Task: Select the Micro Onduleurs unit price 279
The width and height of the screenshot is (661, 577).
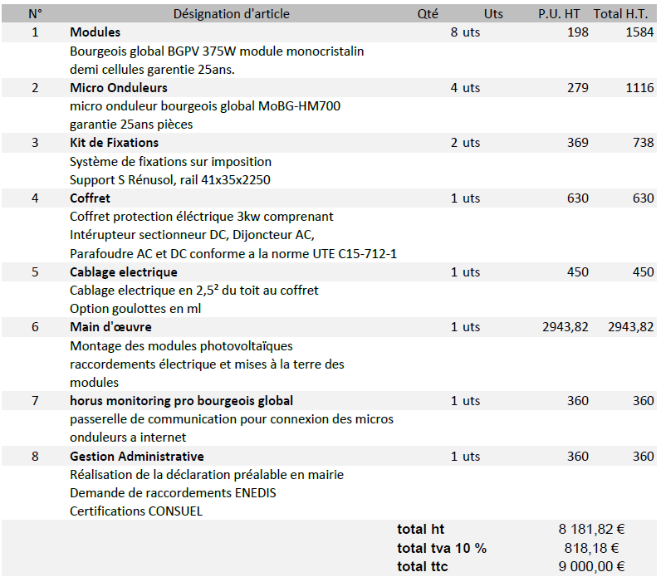Action: 577,88
